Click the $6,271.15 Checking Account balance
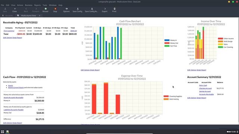Image resolution: width=239 pixels, height=134 pixels. pyautogui.click(x=220, y=89)
